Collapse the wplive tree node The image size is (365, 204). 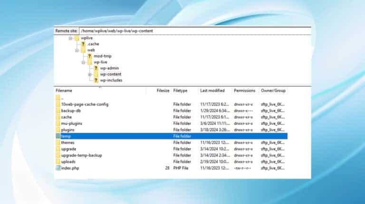(70, 38)
